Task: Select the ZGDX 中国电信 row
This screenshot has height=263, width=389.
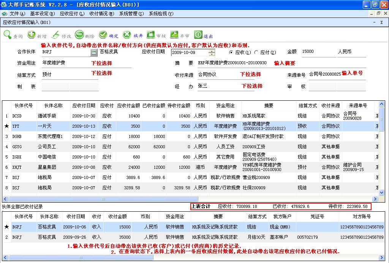Action: click(x=191, y=157)
